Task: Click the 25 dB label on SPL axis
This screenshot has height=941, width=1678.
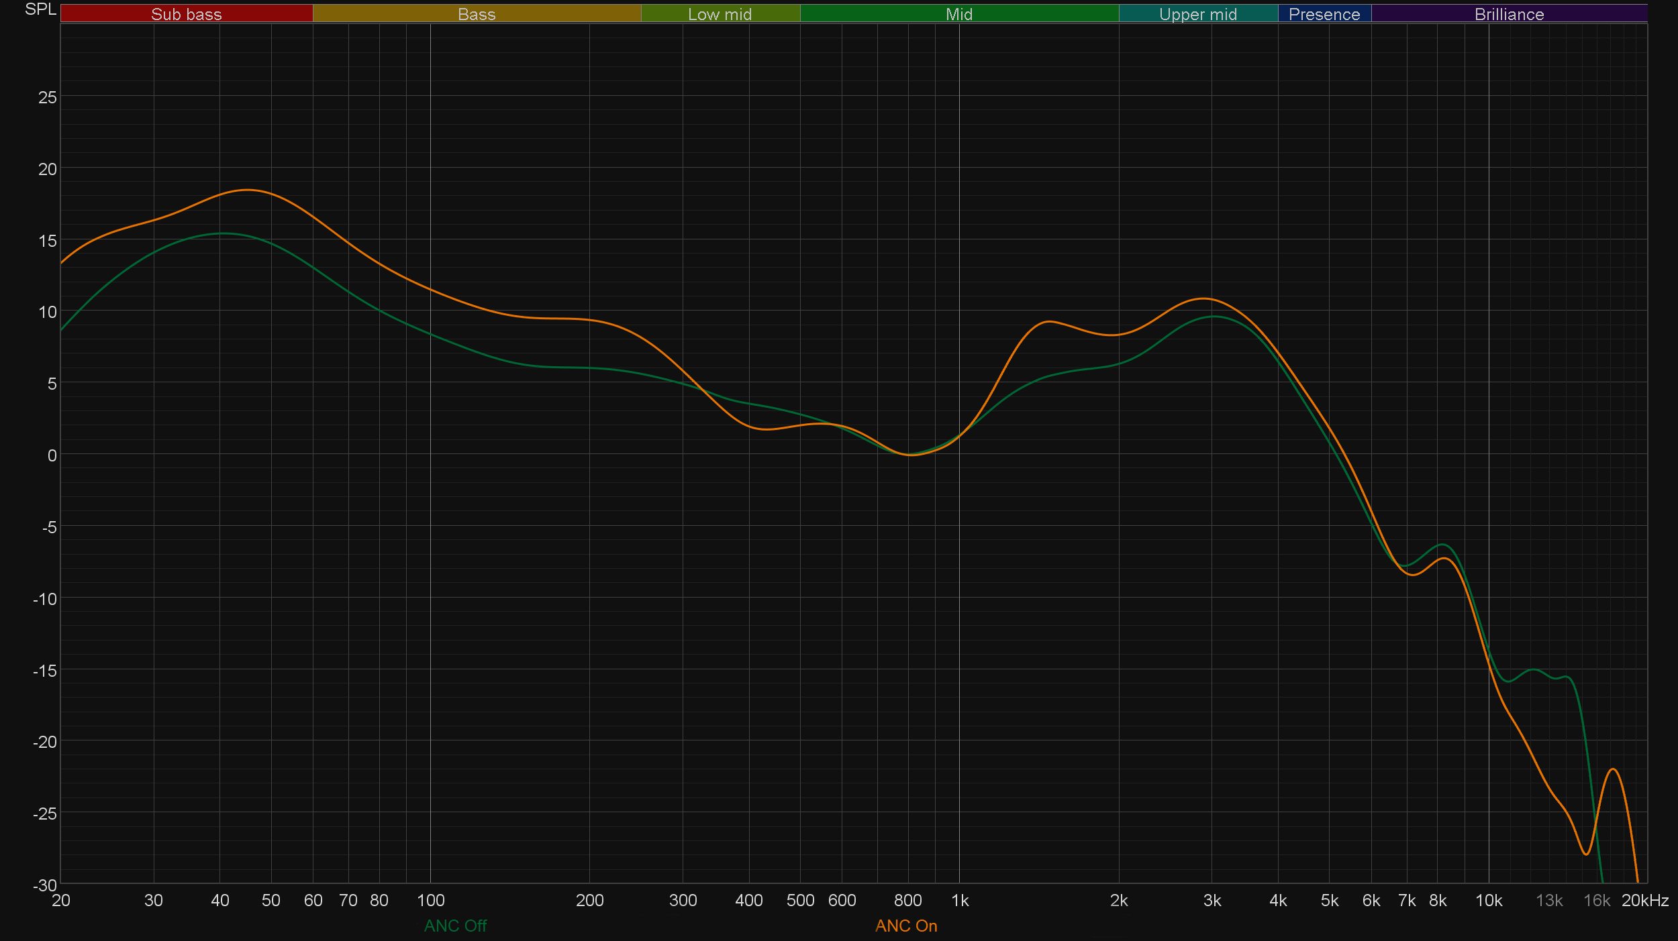Action: click(47, 97)
